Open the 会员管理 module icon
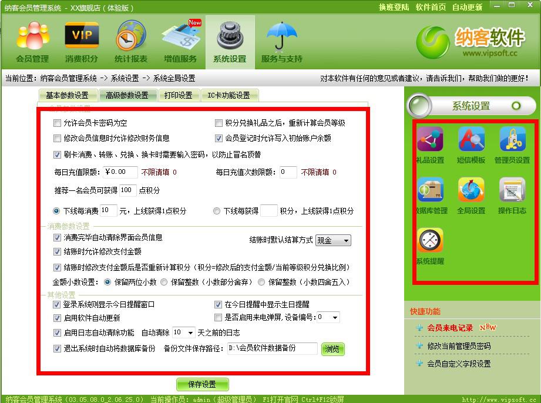Image resolution: width=541 pixels, height=403 pixels. coord(32,41)
